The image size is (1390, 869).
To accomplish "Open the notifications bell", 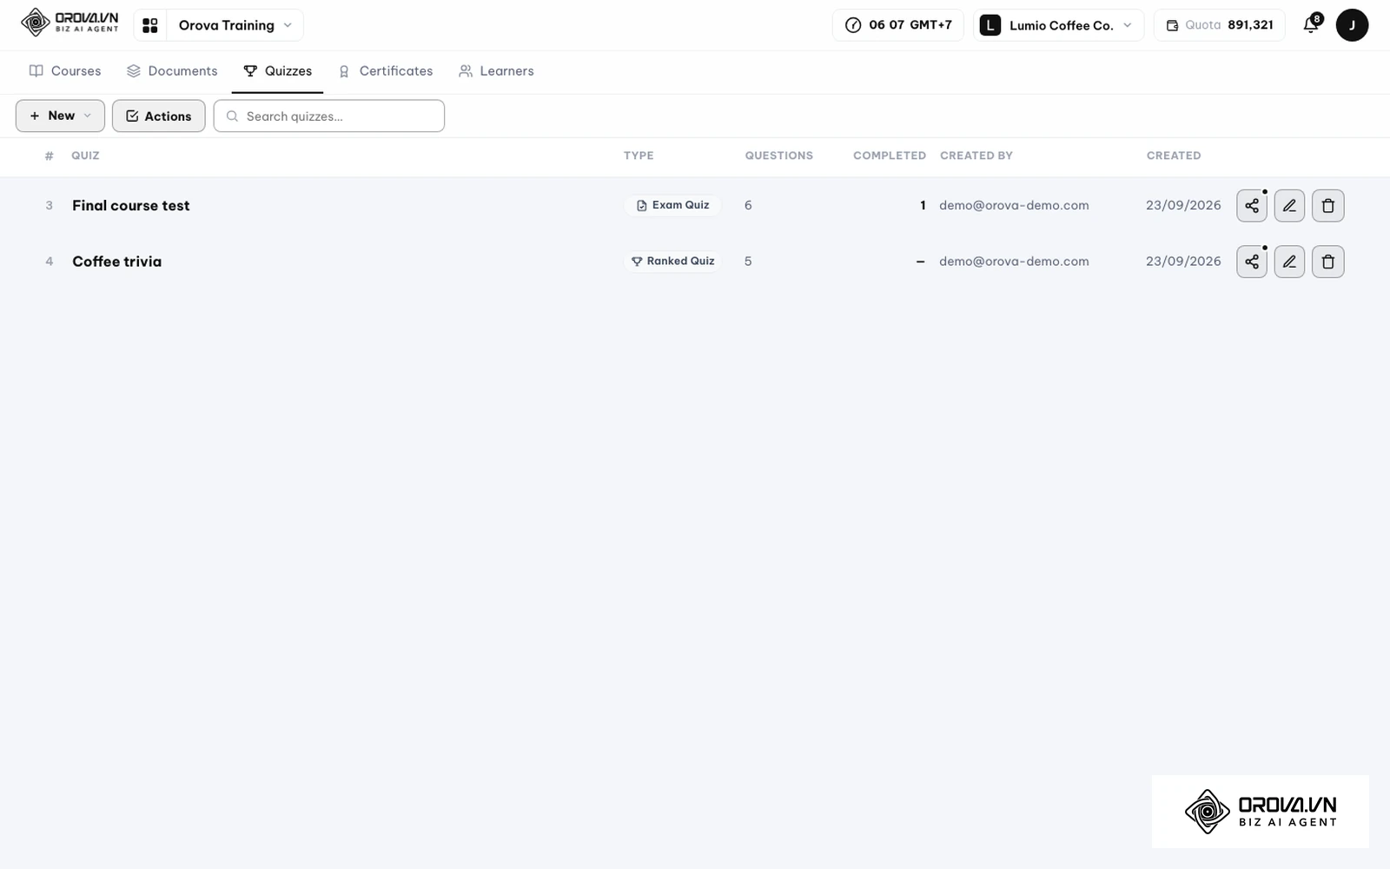I will (x=1311, y=25).
